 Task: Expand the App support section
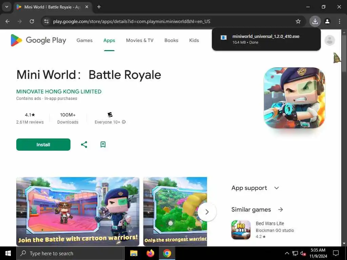click(277, 188)
